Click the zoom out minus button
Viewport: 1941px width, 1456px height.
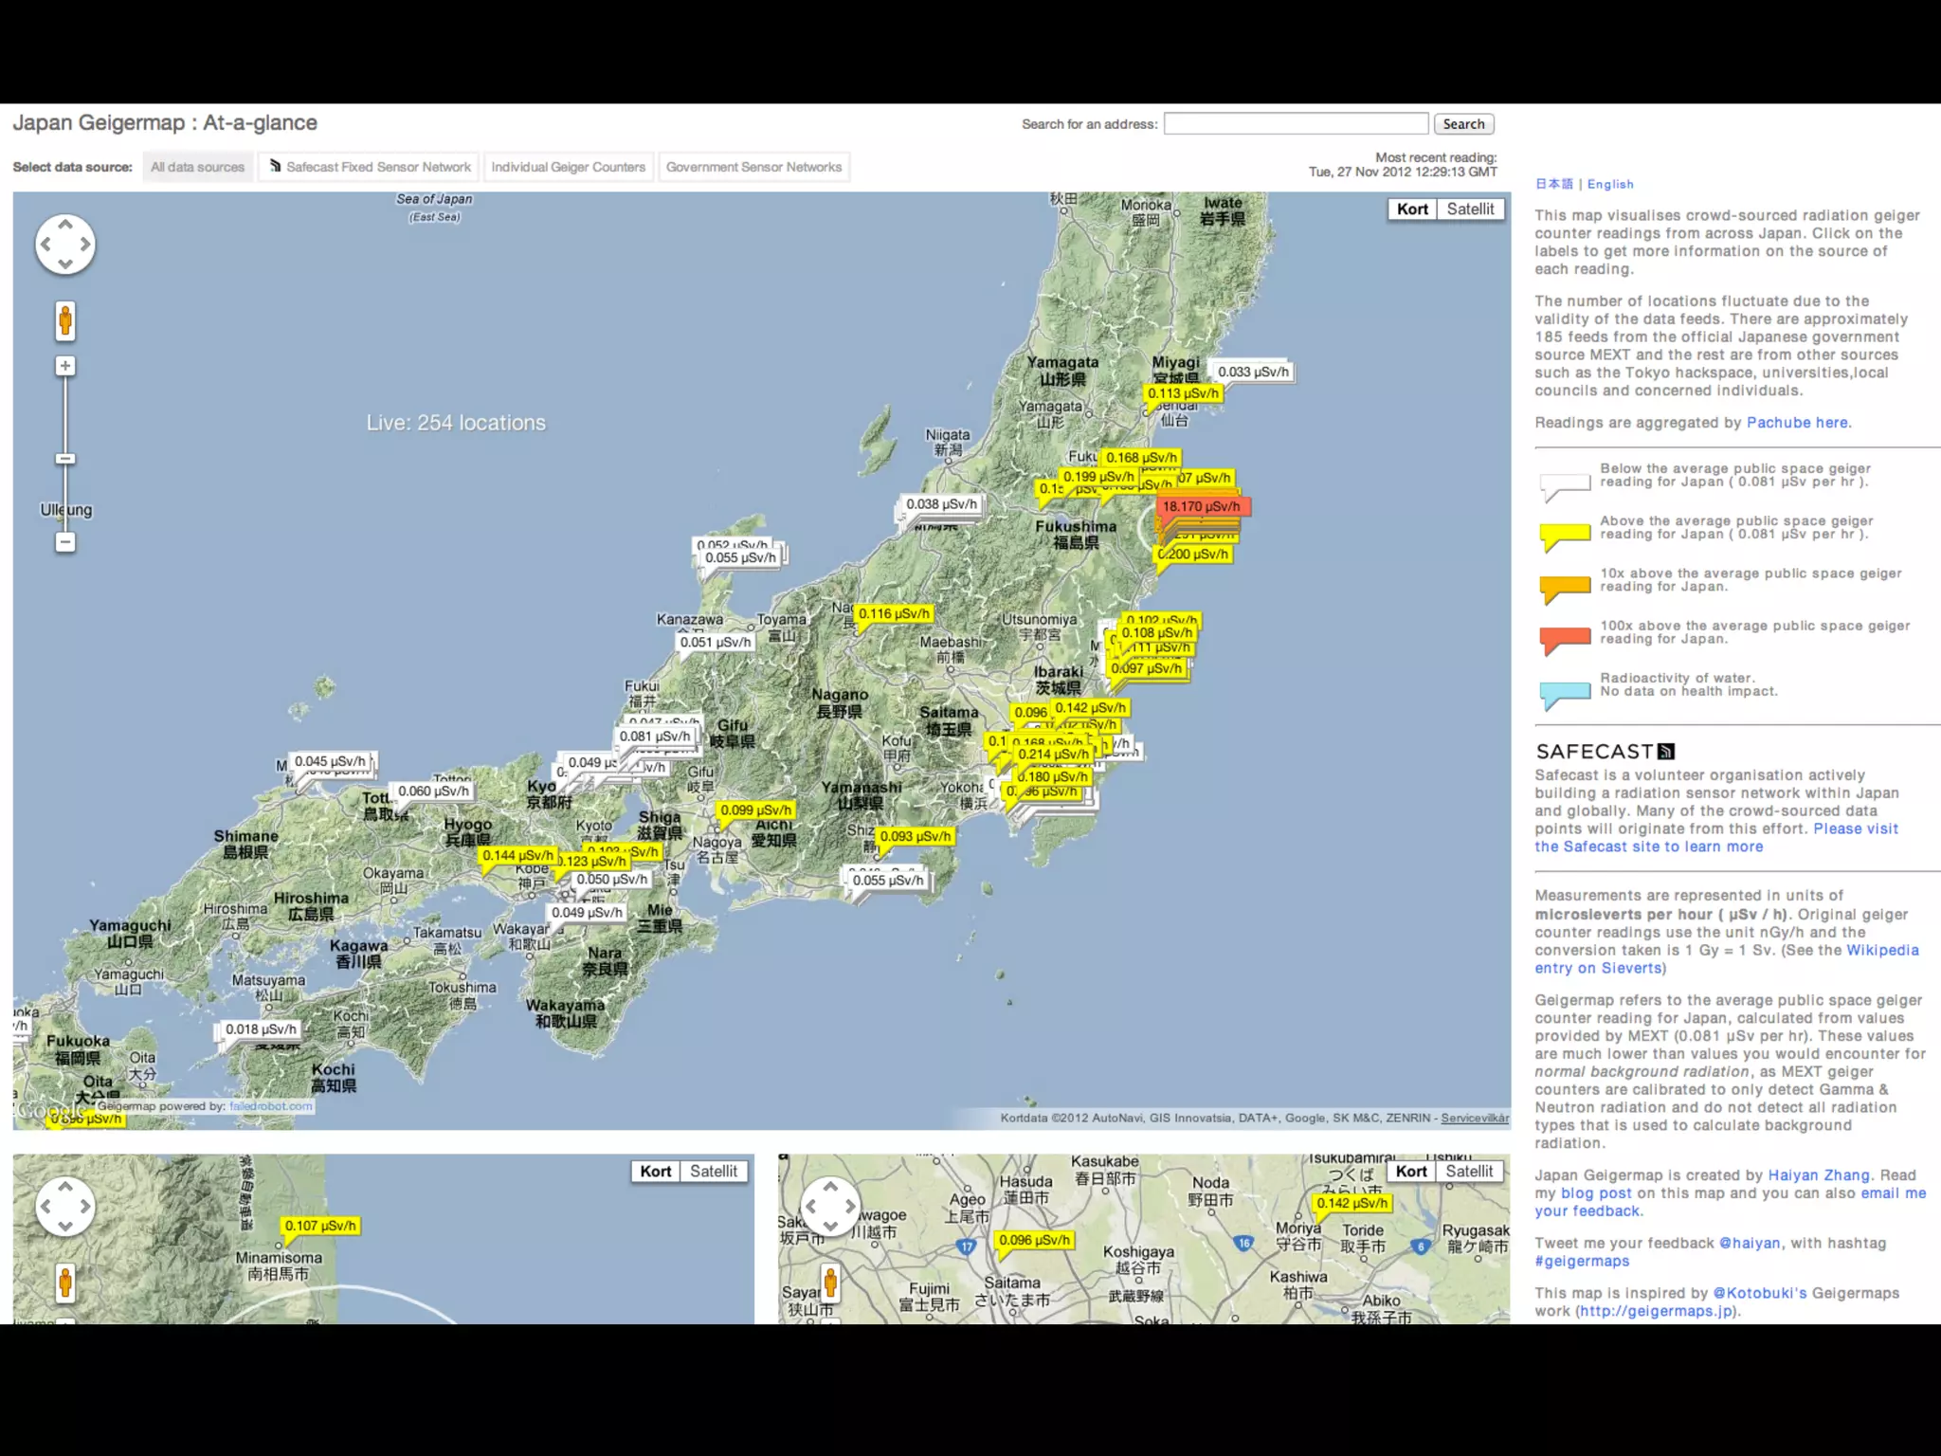tap(64, 542)
